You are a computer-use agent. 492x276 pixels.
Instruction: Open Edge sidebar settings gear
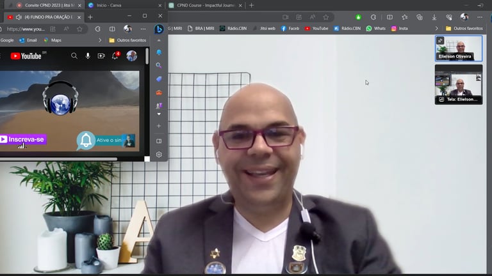(x=159, y=155)
